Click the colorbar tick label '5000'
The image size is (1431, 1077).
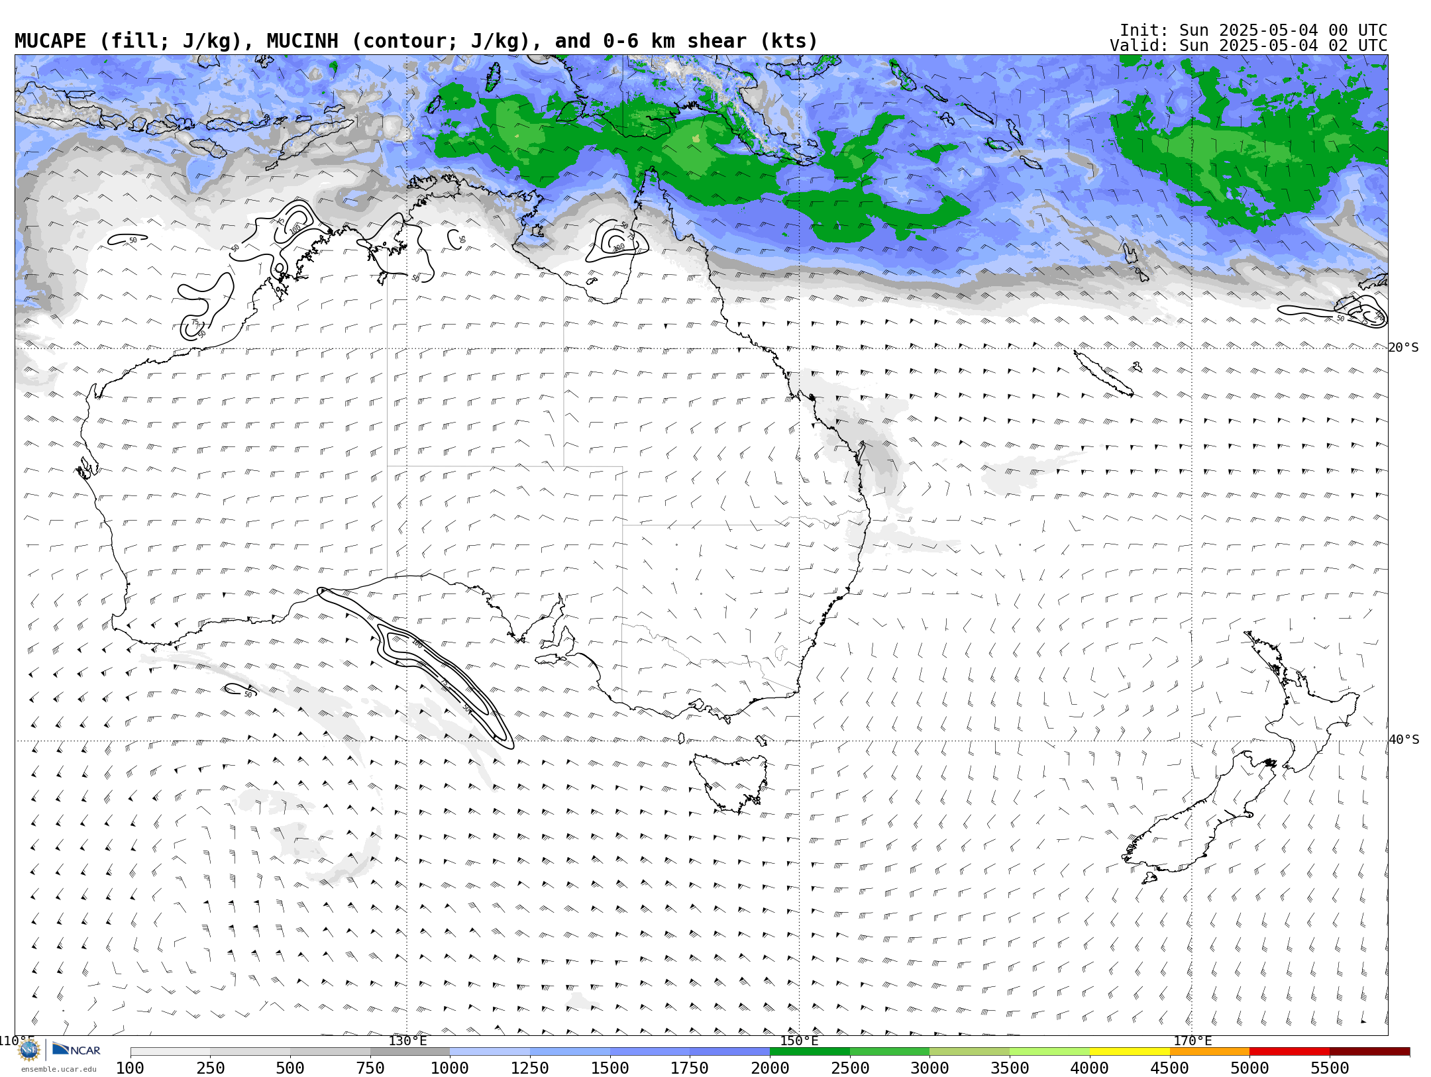[x=1249, y=1068]
